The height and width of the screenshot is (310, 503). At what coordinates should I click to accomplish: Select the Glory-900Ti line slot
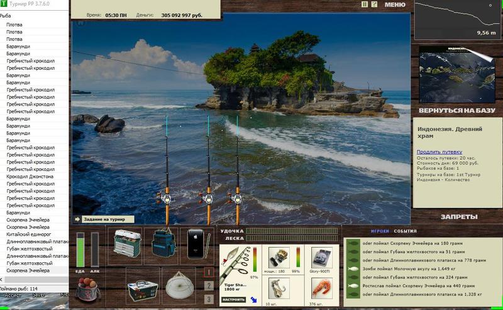[x=321, y=258]
